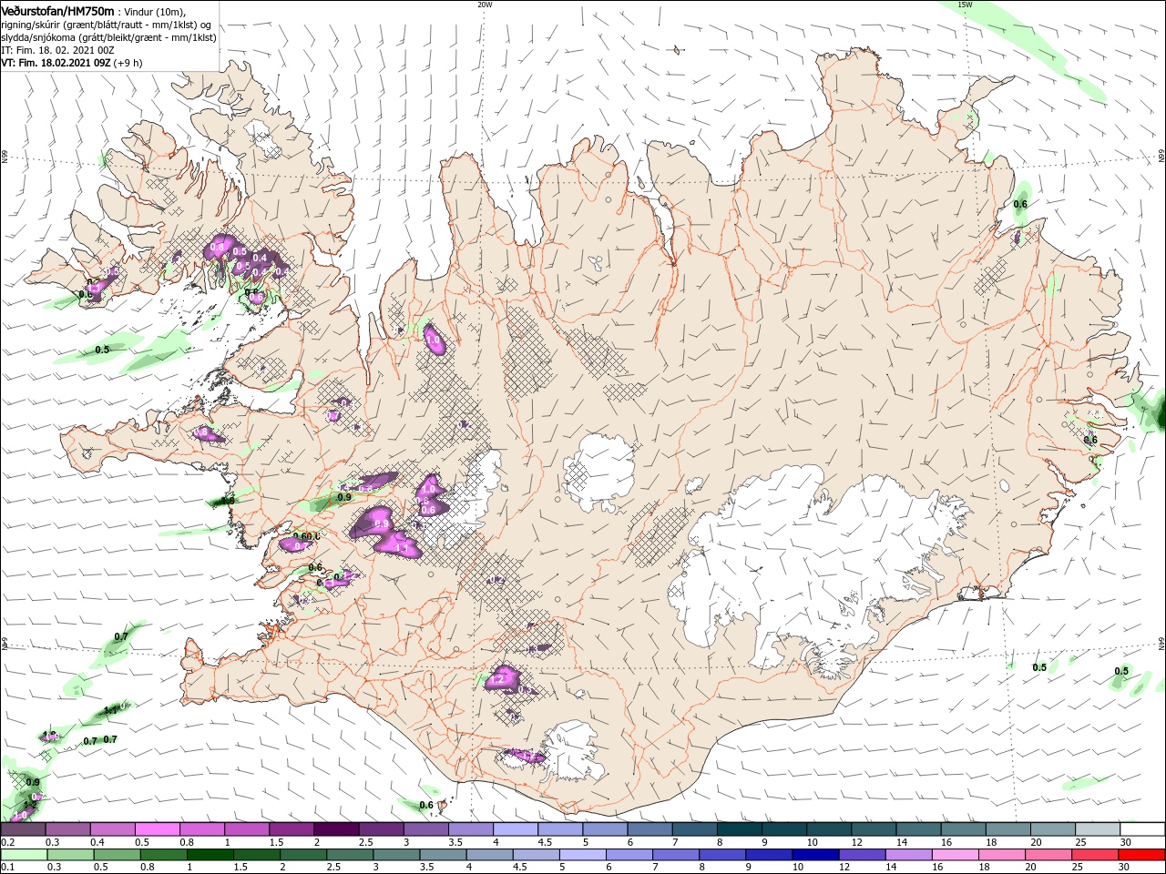Click the '(+9 h)' forecast offset text

(x=128, y=63)
